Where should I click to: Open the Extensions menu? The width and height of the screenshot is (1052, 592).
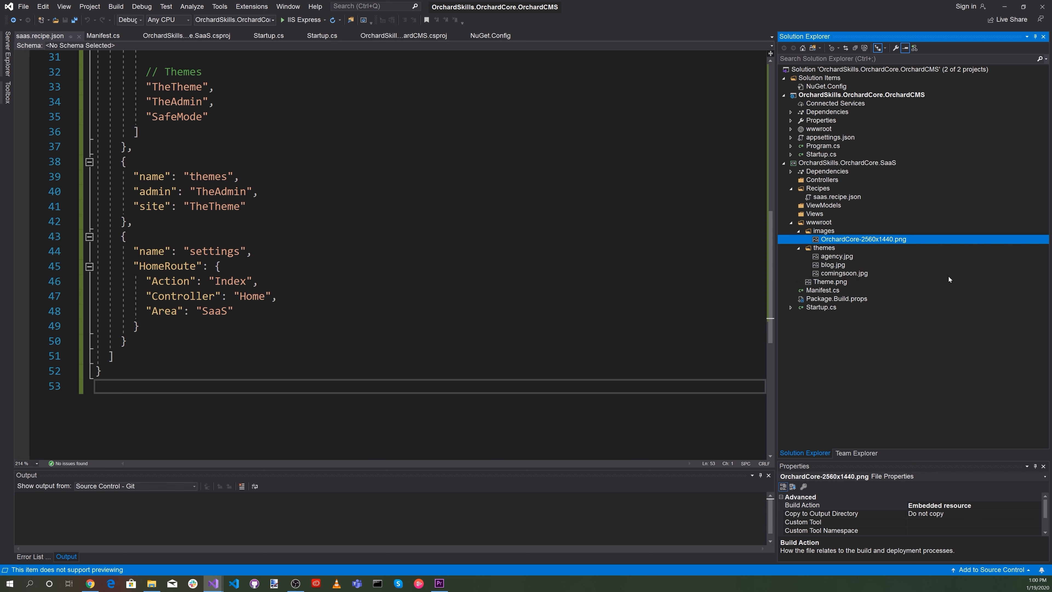click(251, 7)
